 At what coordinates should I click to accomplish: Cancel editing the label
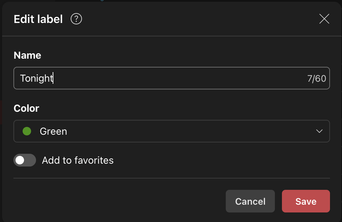250,201
